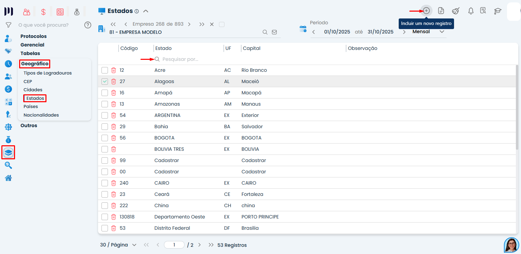
Task: Jump to the first company with the double left arrow
Action: click(x=113, y=24)
